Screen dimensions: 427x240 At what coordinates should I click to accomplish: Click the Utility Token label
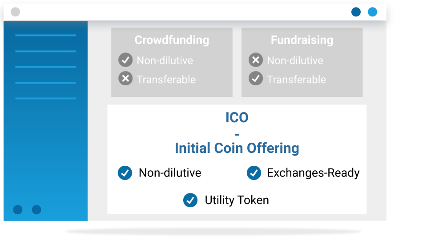click(x=237, y=200)
